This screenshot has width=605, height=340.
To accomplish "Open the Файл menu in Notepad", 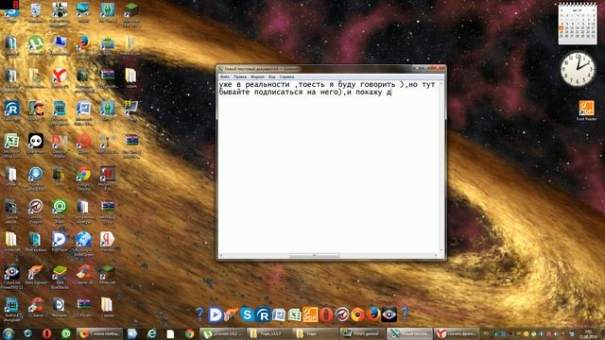I will (225, 76).
